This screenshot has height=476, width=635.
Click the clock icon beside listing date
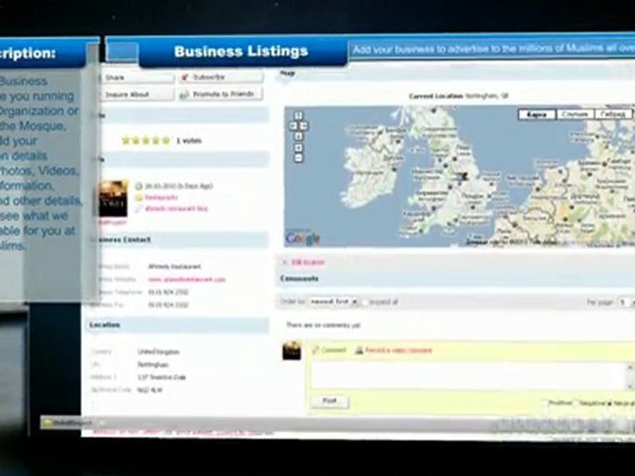pos(138,186)
